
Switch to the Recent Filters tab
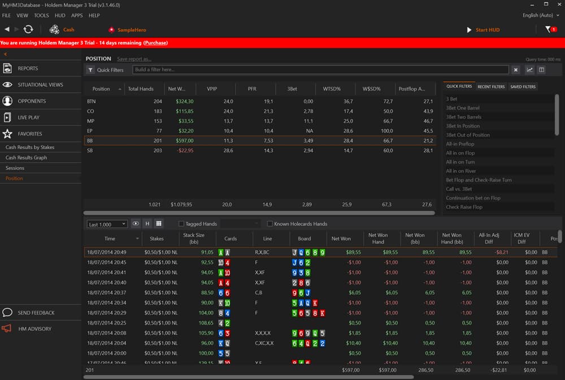[x=491, y=87]
